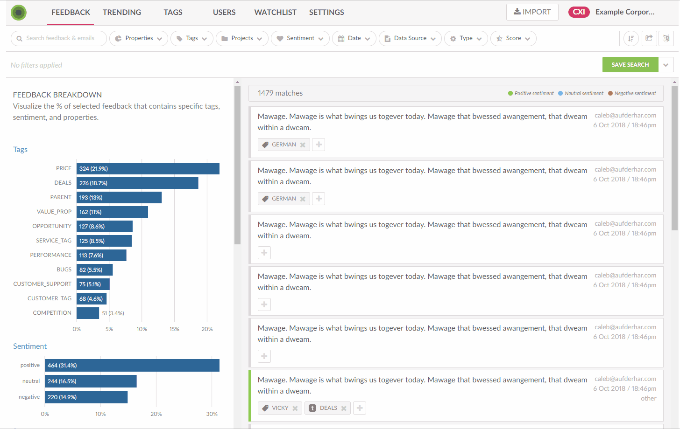The width and height of the screenshot is (680, 429).
Task: Switch to the Trending tab
Action: click(122, 13)
